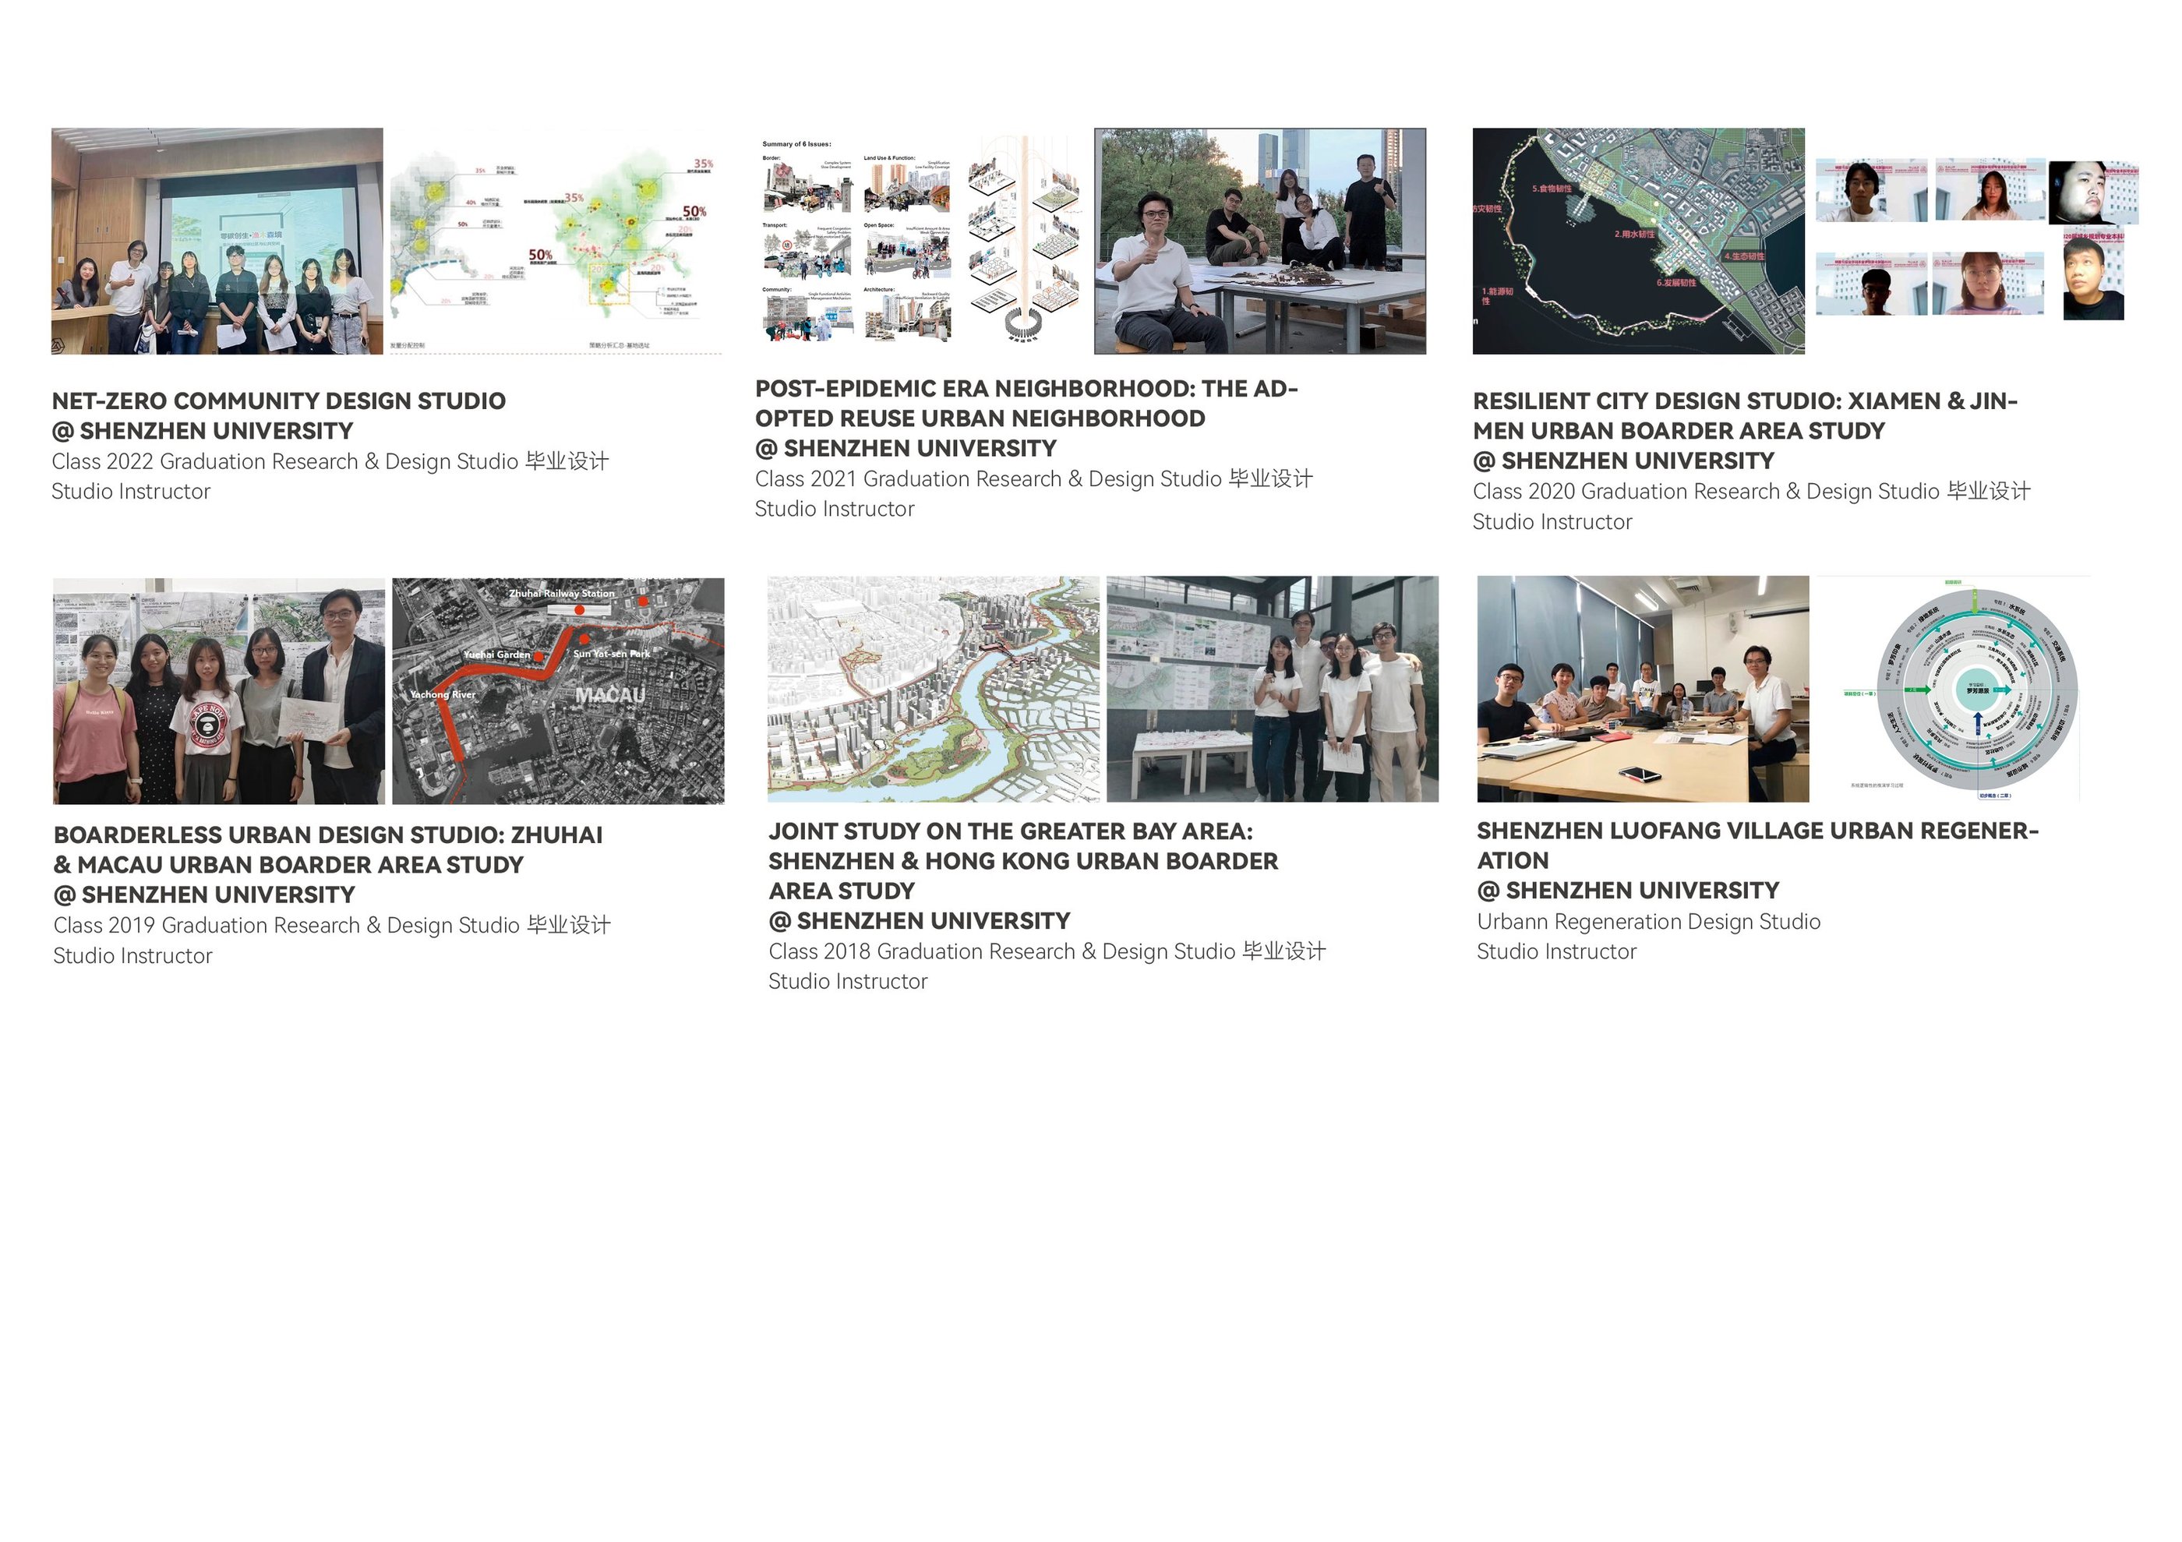The image size is (2182, 1542).
Task: Open the Luofang classroom table photo
Action: click(x=1642, y=689)
